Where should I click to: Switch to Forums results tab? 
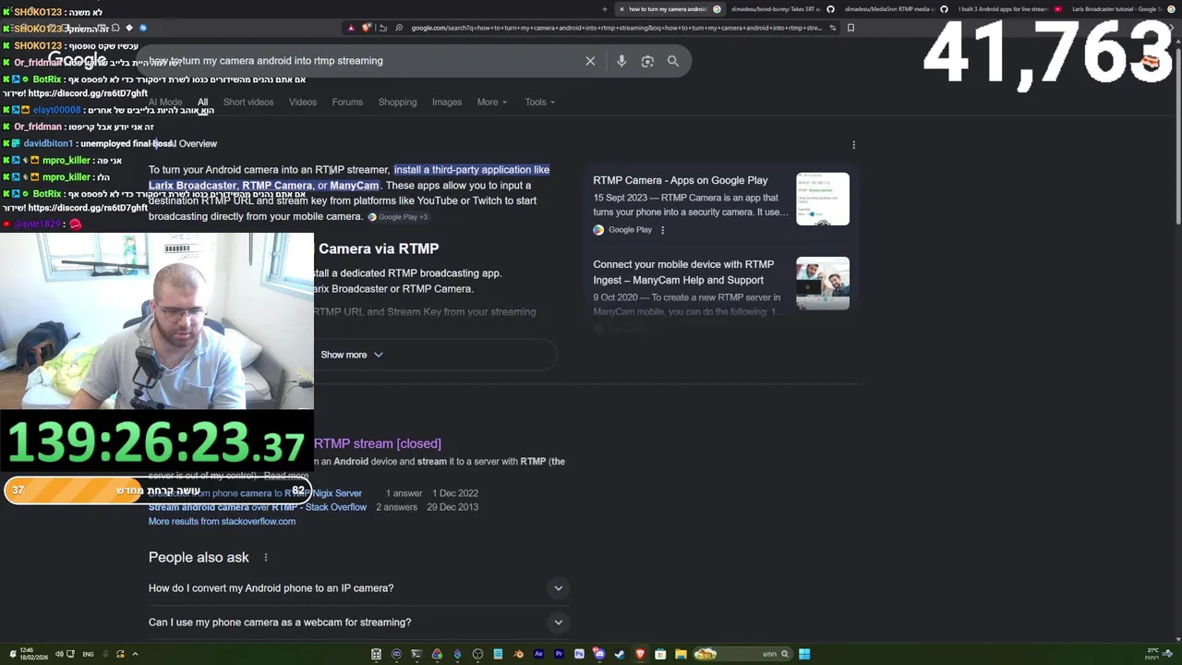pos(347,103)
